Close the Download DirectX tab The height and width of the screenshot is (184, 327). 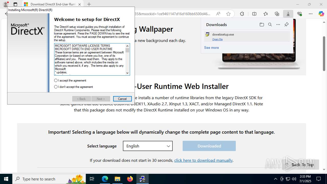[80, 4]
